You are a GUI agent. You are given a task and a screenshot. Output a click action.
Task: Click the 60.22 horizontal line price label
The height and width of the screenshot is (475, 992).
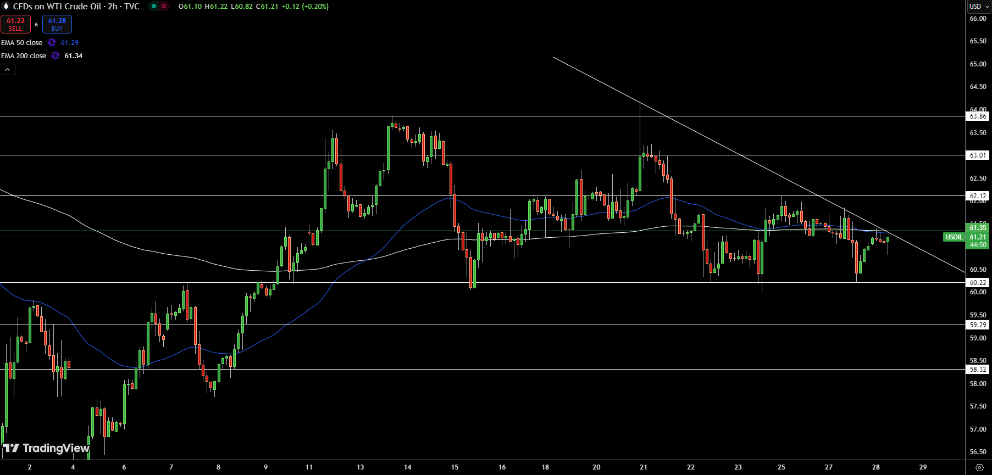coord(978,283)
